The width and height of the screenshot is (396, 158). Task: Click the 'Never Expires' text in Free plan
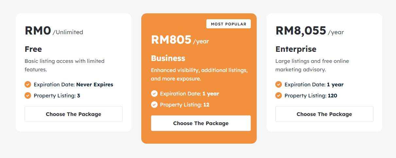coord(95,84)
